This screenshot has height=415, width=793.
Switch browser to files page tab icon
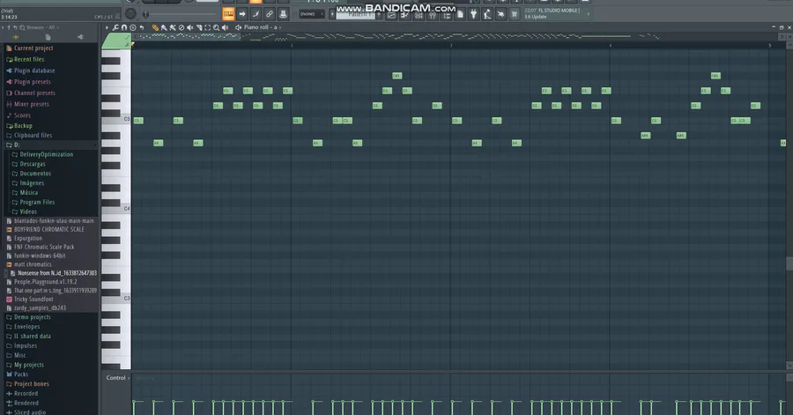pyautogui.click(x=48, y=37)
